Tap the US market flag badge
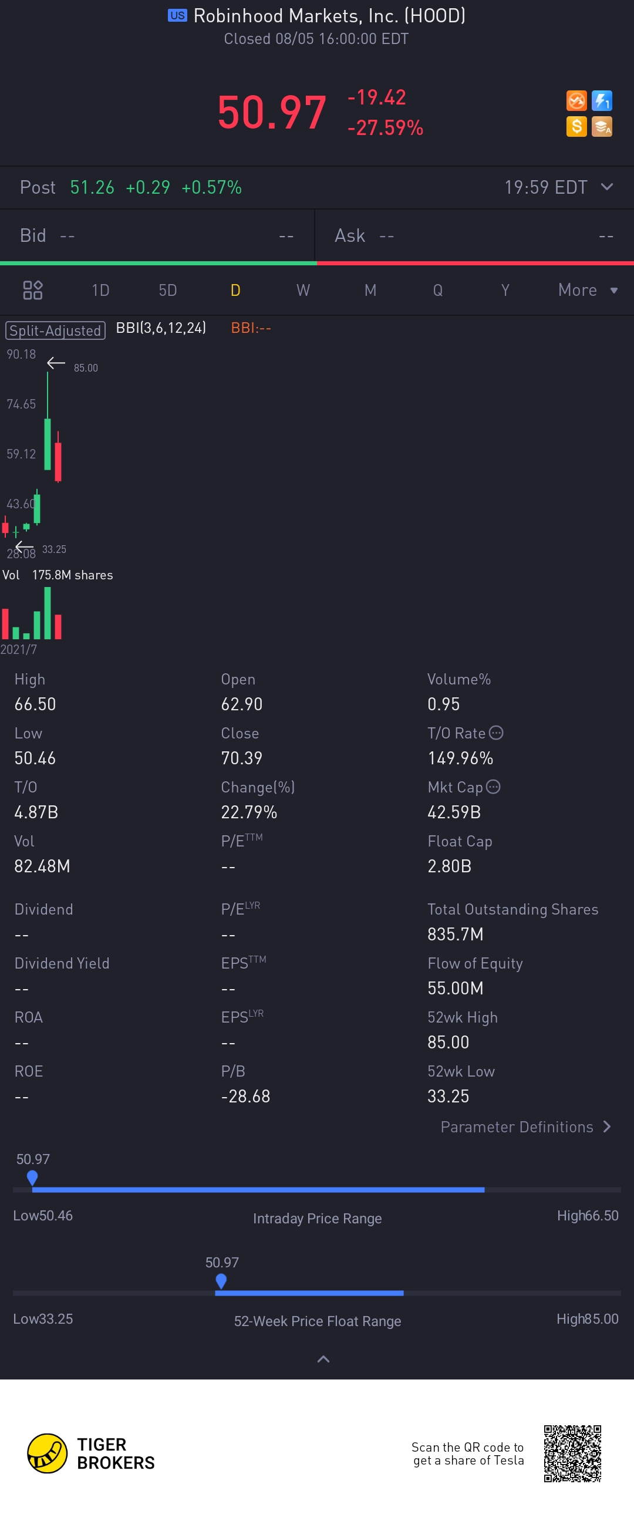This screenshot has height=1528, width=634. [177, 15]
